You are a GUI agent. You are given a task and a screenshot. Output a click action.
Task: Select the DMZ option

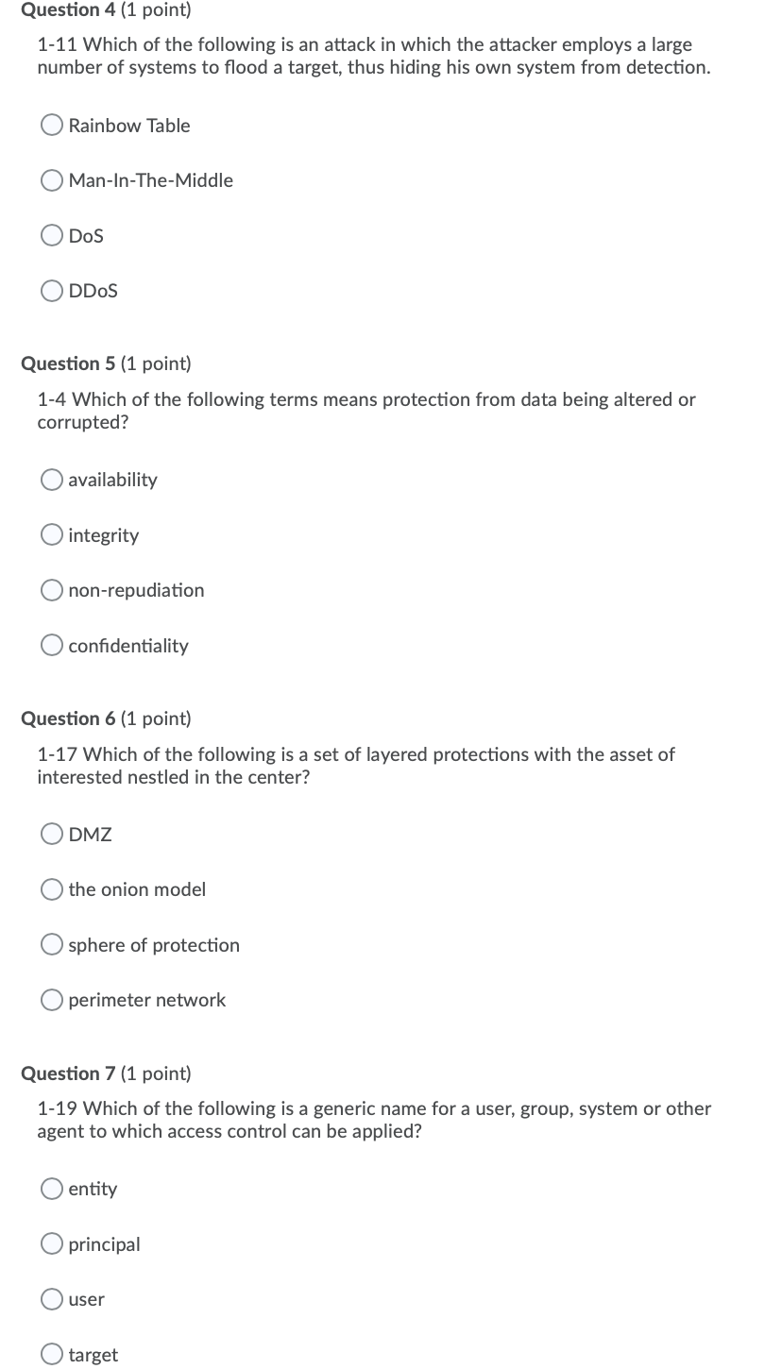point(52,833)
